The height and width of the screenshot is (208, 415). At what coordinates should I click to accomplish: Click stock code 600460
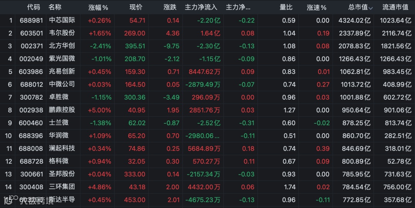coord(31,123)
